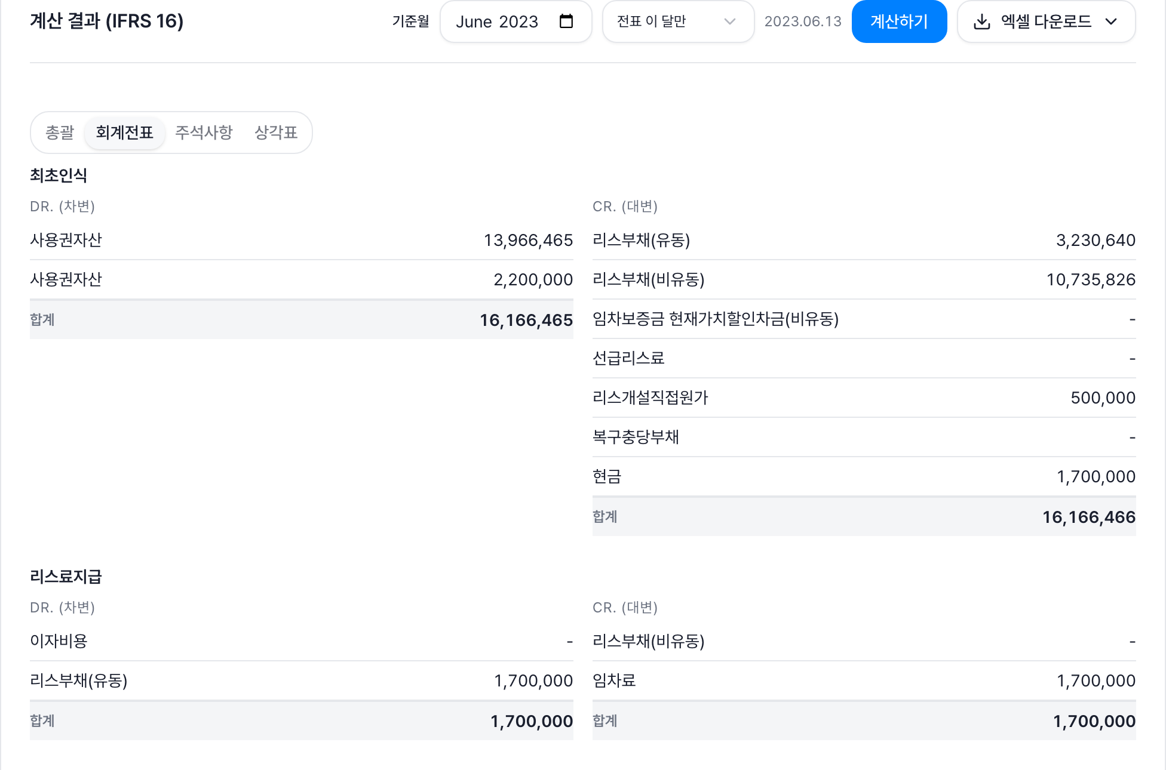
Task: Click the 리스부채(비유동) label under 최초인식
Action: [x=648, y=279]
